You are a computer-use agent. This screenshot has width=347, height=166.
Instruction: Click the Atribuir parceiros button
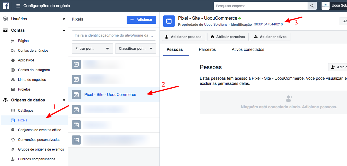228,37
